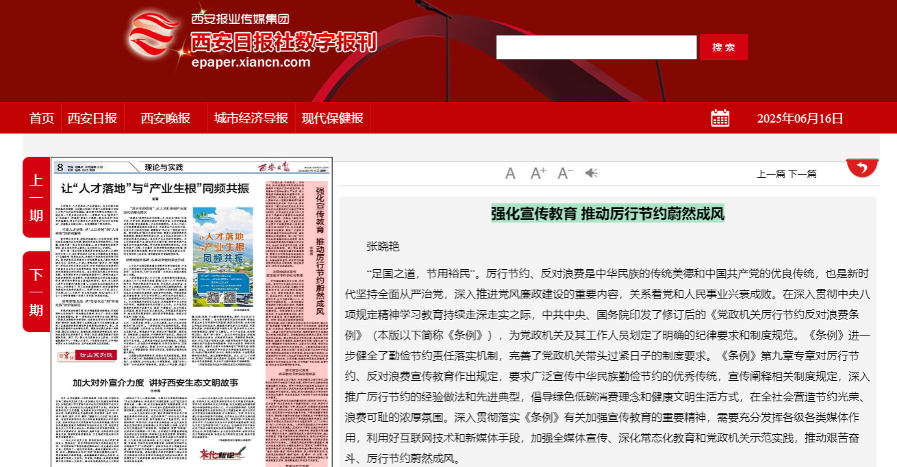Switch to 西安日报 tab
The height and width of the screenshot is (467, 897).
[x=92, y=118]
